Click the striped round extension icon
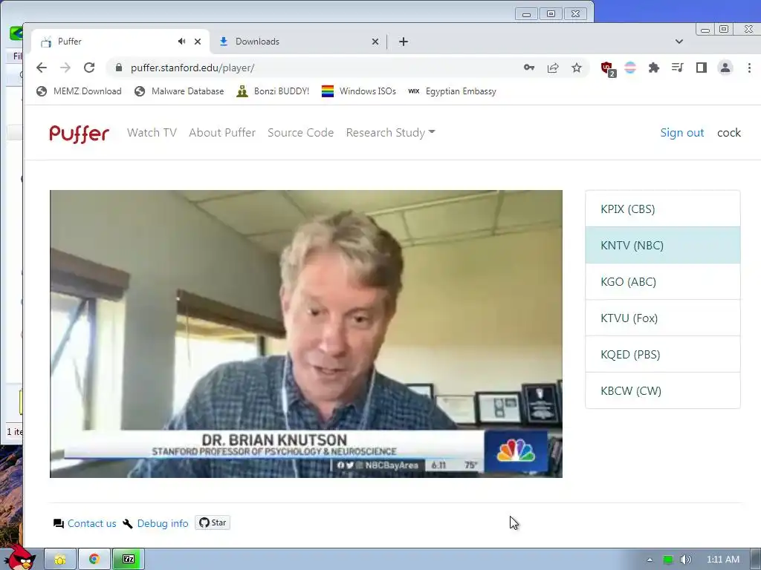This screenshot has height=570, width=761. coord(630,68)
